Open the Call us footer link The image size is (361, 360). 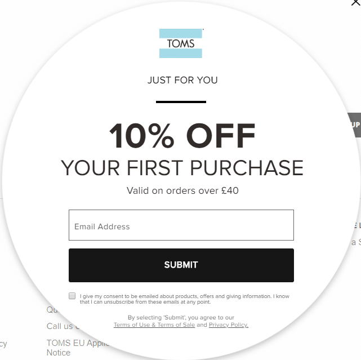click(63, 326)
